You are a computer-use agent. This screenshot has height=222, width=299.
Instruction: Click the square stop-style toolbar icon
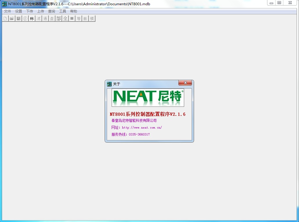coord(72,18)
